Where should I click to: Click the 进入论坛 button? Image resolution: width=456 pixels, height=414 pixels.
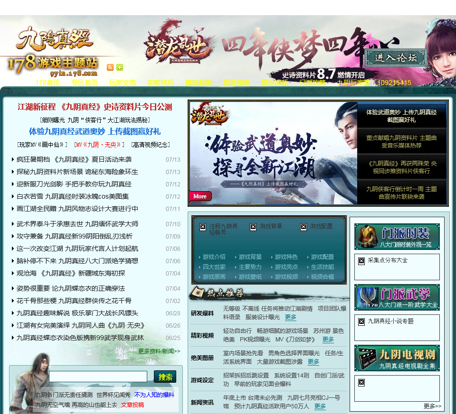396,58
